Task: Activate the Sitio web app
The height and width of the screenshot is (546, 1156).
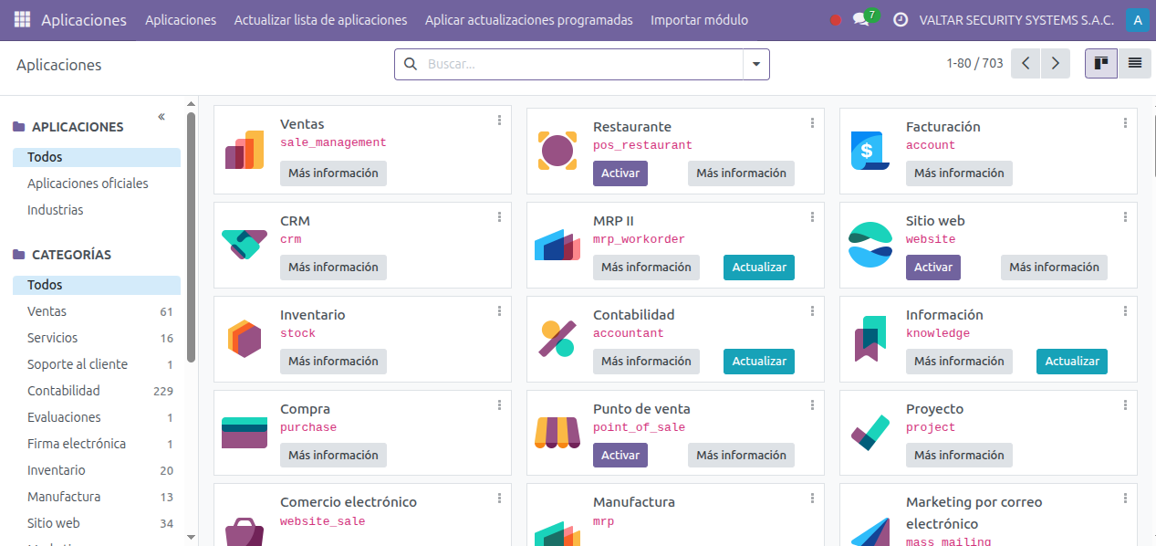Action: 933,268
